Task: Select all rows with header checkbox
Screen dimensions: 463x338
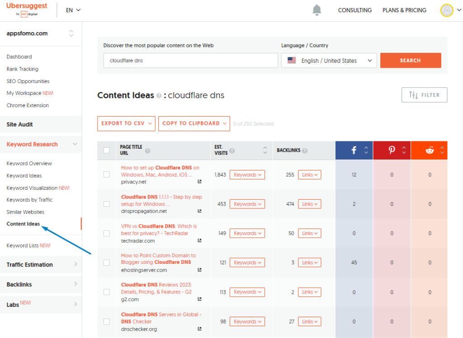Action: coord(107,150)
